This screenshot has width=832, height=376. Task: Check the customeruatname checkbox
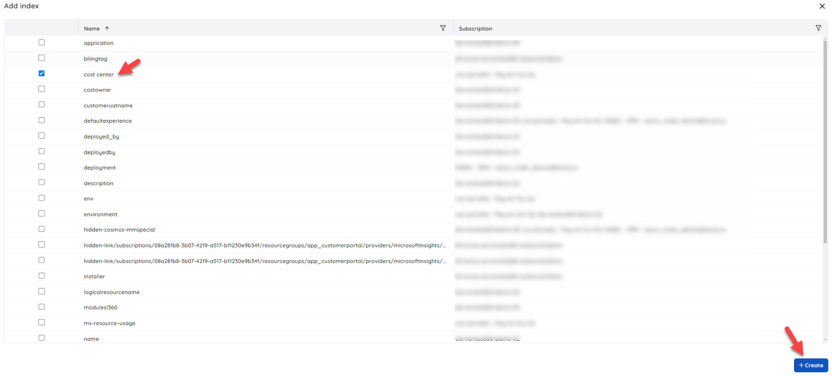tap(42, 105)
